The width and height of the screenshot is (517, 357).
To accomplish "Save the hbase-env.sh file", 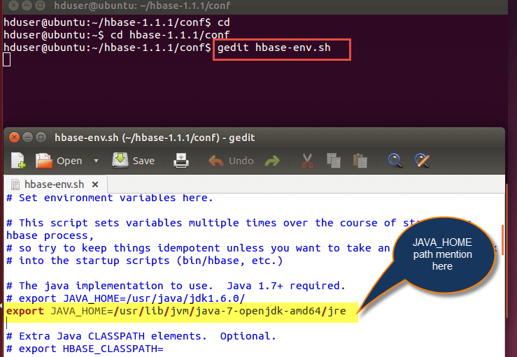I will pos(134,161).
